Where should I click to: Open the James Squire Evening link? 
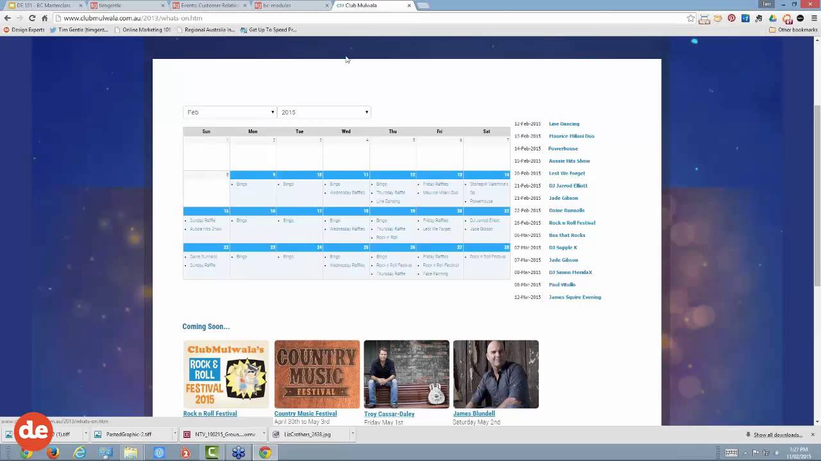tap(575, 297)
